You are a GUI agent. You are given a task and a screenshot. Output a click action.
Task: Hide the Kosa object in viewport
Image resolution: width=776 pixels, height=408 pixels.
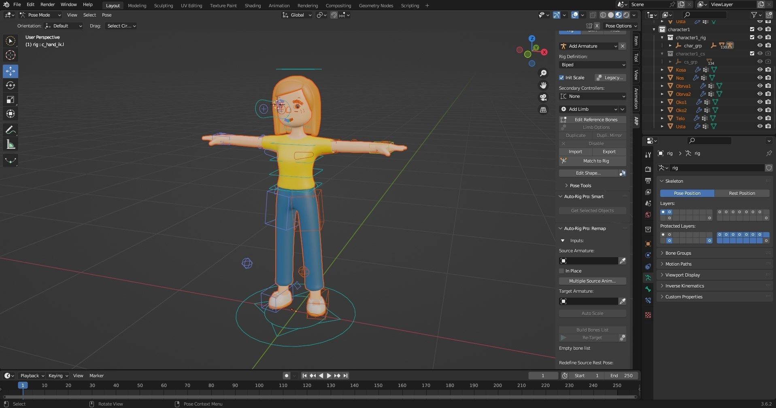click(x=760, y=70)
